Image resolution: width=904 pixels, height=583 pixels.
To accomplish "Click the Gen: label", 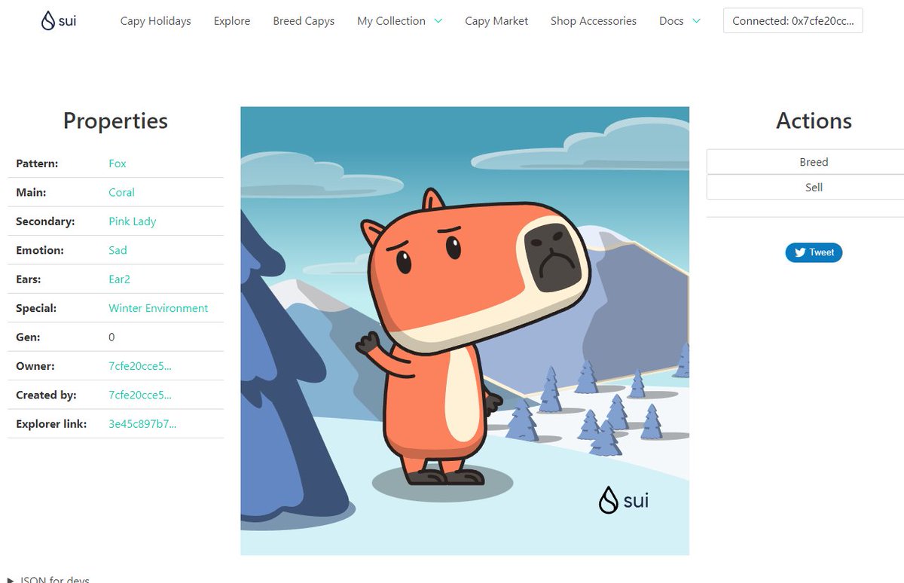I will (28, 337).
